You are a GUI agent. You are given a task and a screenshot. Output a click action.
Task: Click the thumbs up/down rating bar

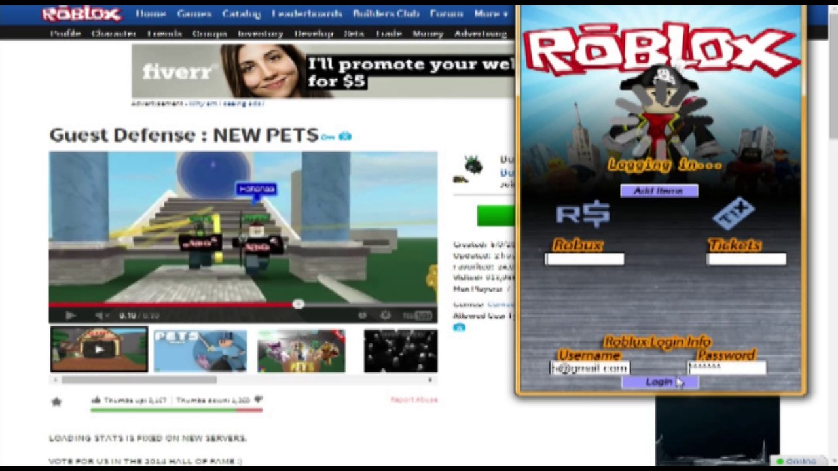pos(177,410)
